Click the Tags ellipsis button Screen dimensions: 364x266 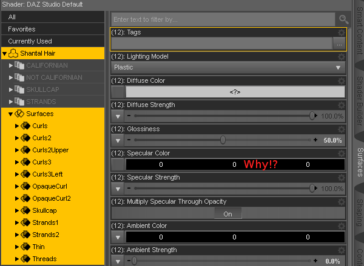(x=339, y=44)
